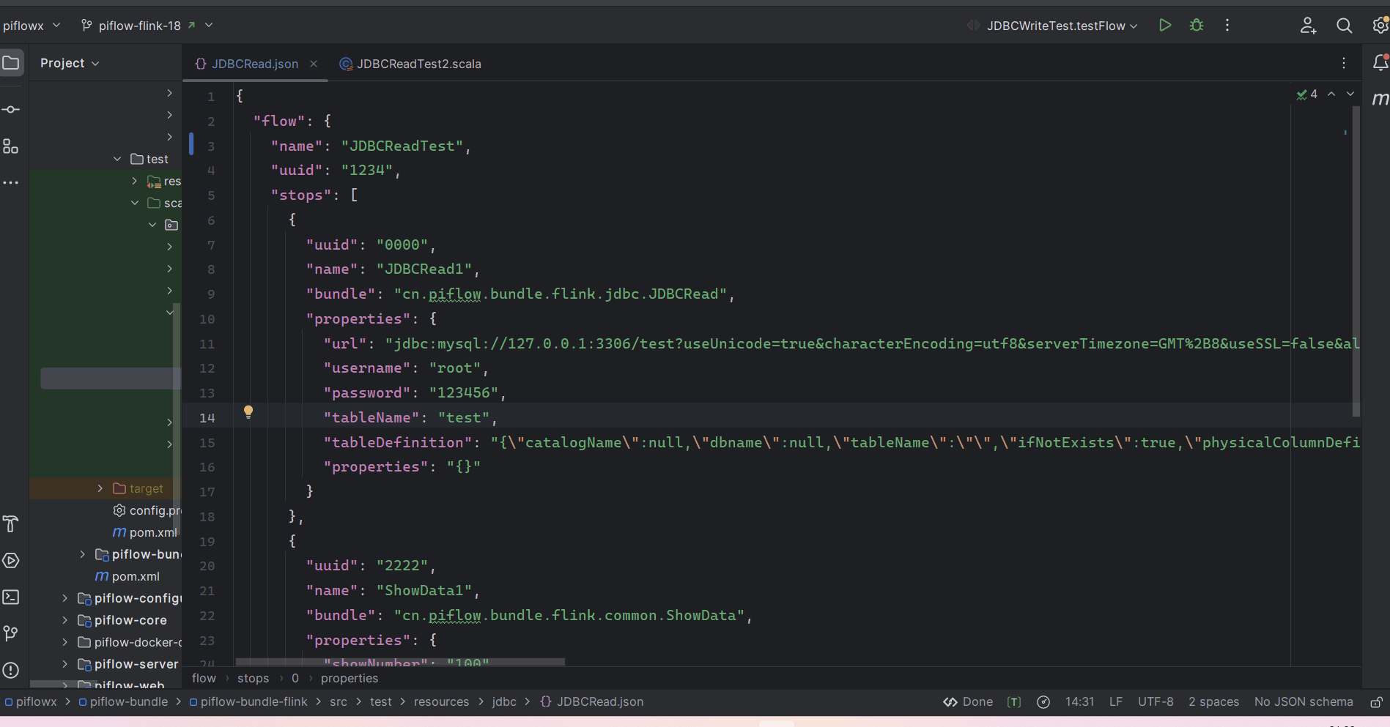Click the "JDBCReadTest" value on line 3

[402, 146]
